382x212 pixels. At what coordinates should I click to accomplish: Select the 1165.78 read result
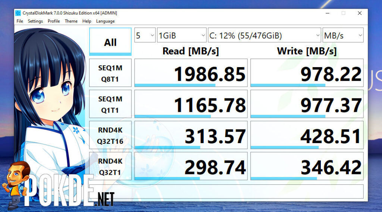[x=191, y=104]
